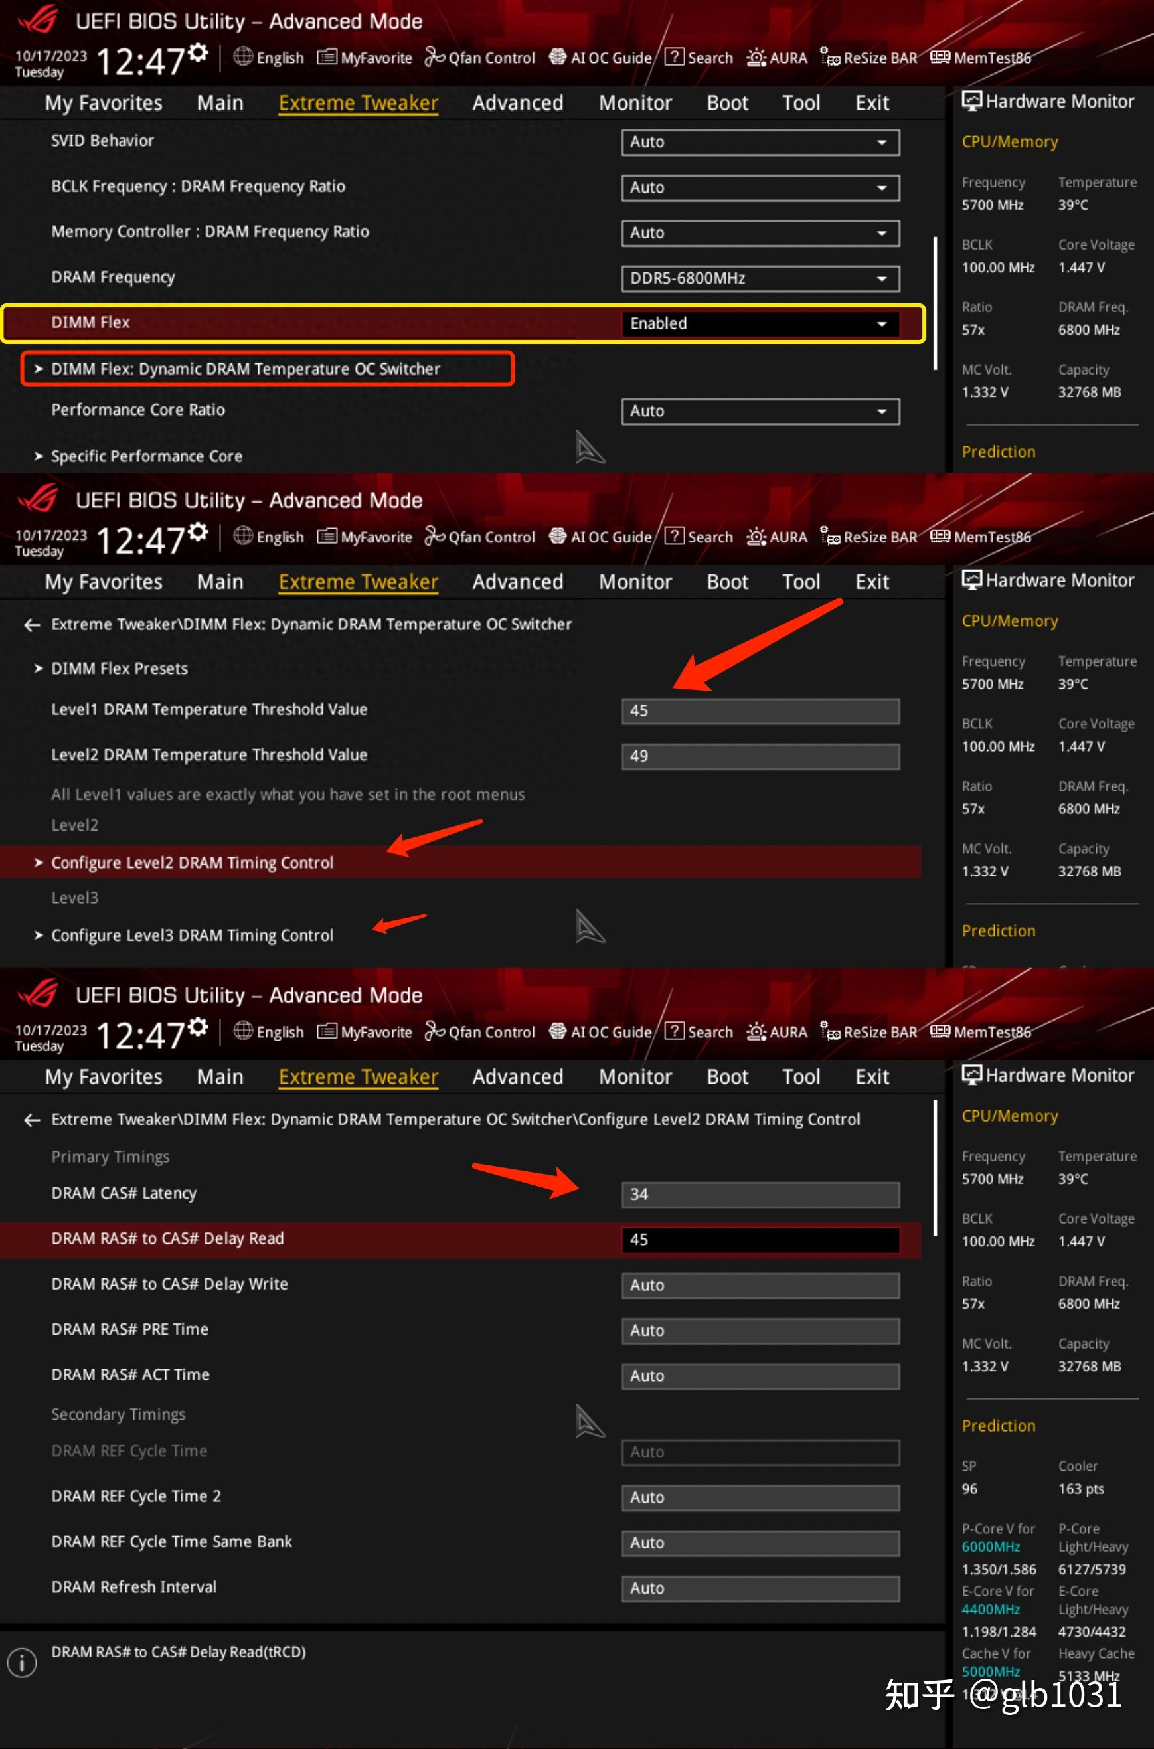Click DRAM RAS# to CAS# Delay Read field

(x=760, y=1240)
